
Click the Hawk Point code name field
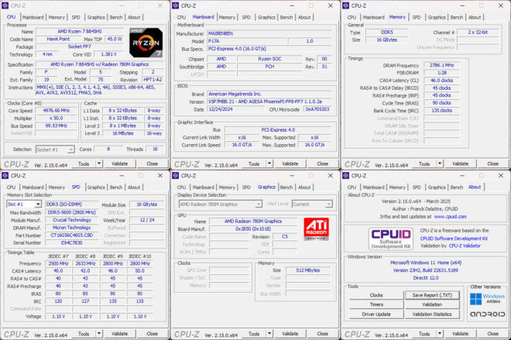point(58,39)
